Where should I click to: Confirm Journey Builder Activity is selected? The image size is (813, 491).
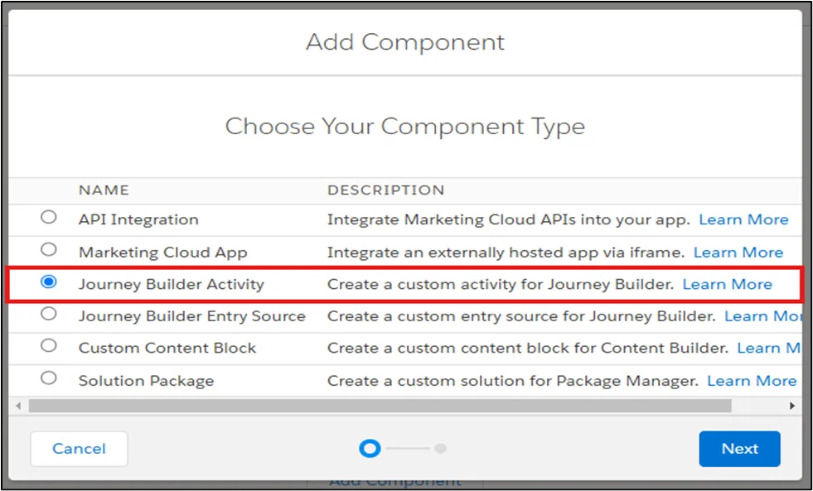tap(48, 283)
